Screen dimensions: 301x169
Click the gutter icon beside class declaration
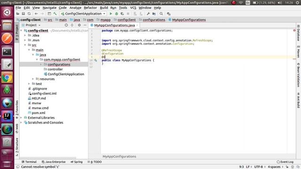pyautogui.click(x=95, y=60)
